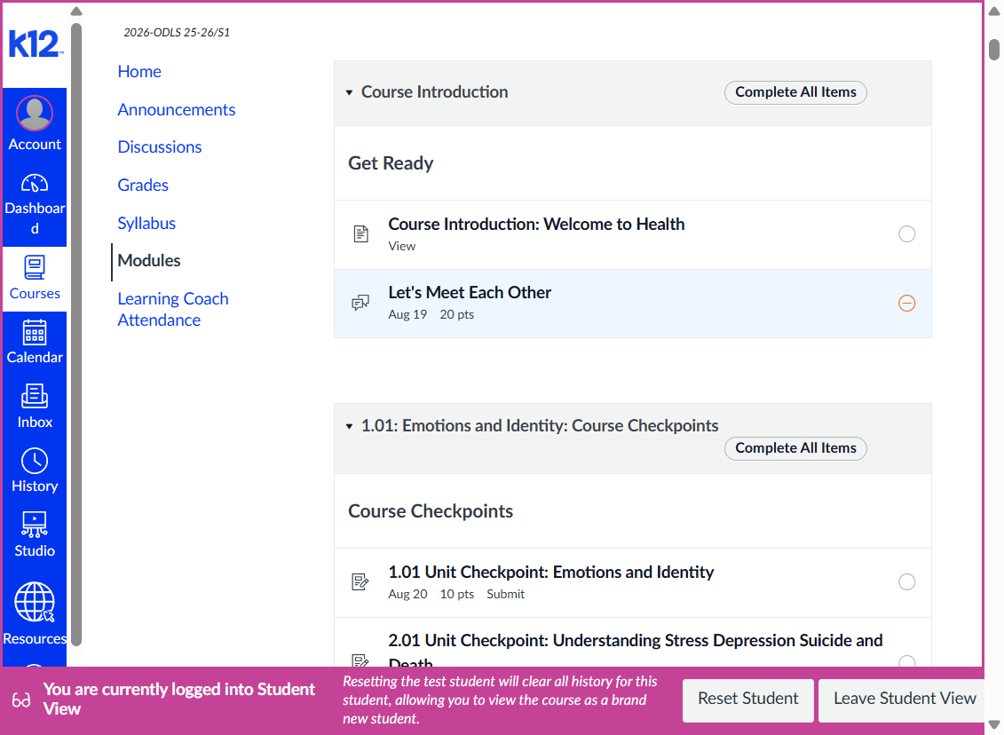Click the discussion icon beside Let's Meet Each Other
Viewport: 1004px width, 735px height.
(x=360, y=302)
